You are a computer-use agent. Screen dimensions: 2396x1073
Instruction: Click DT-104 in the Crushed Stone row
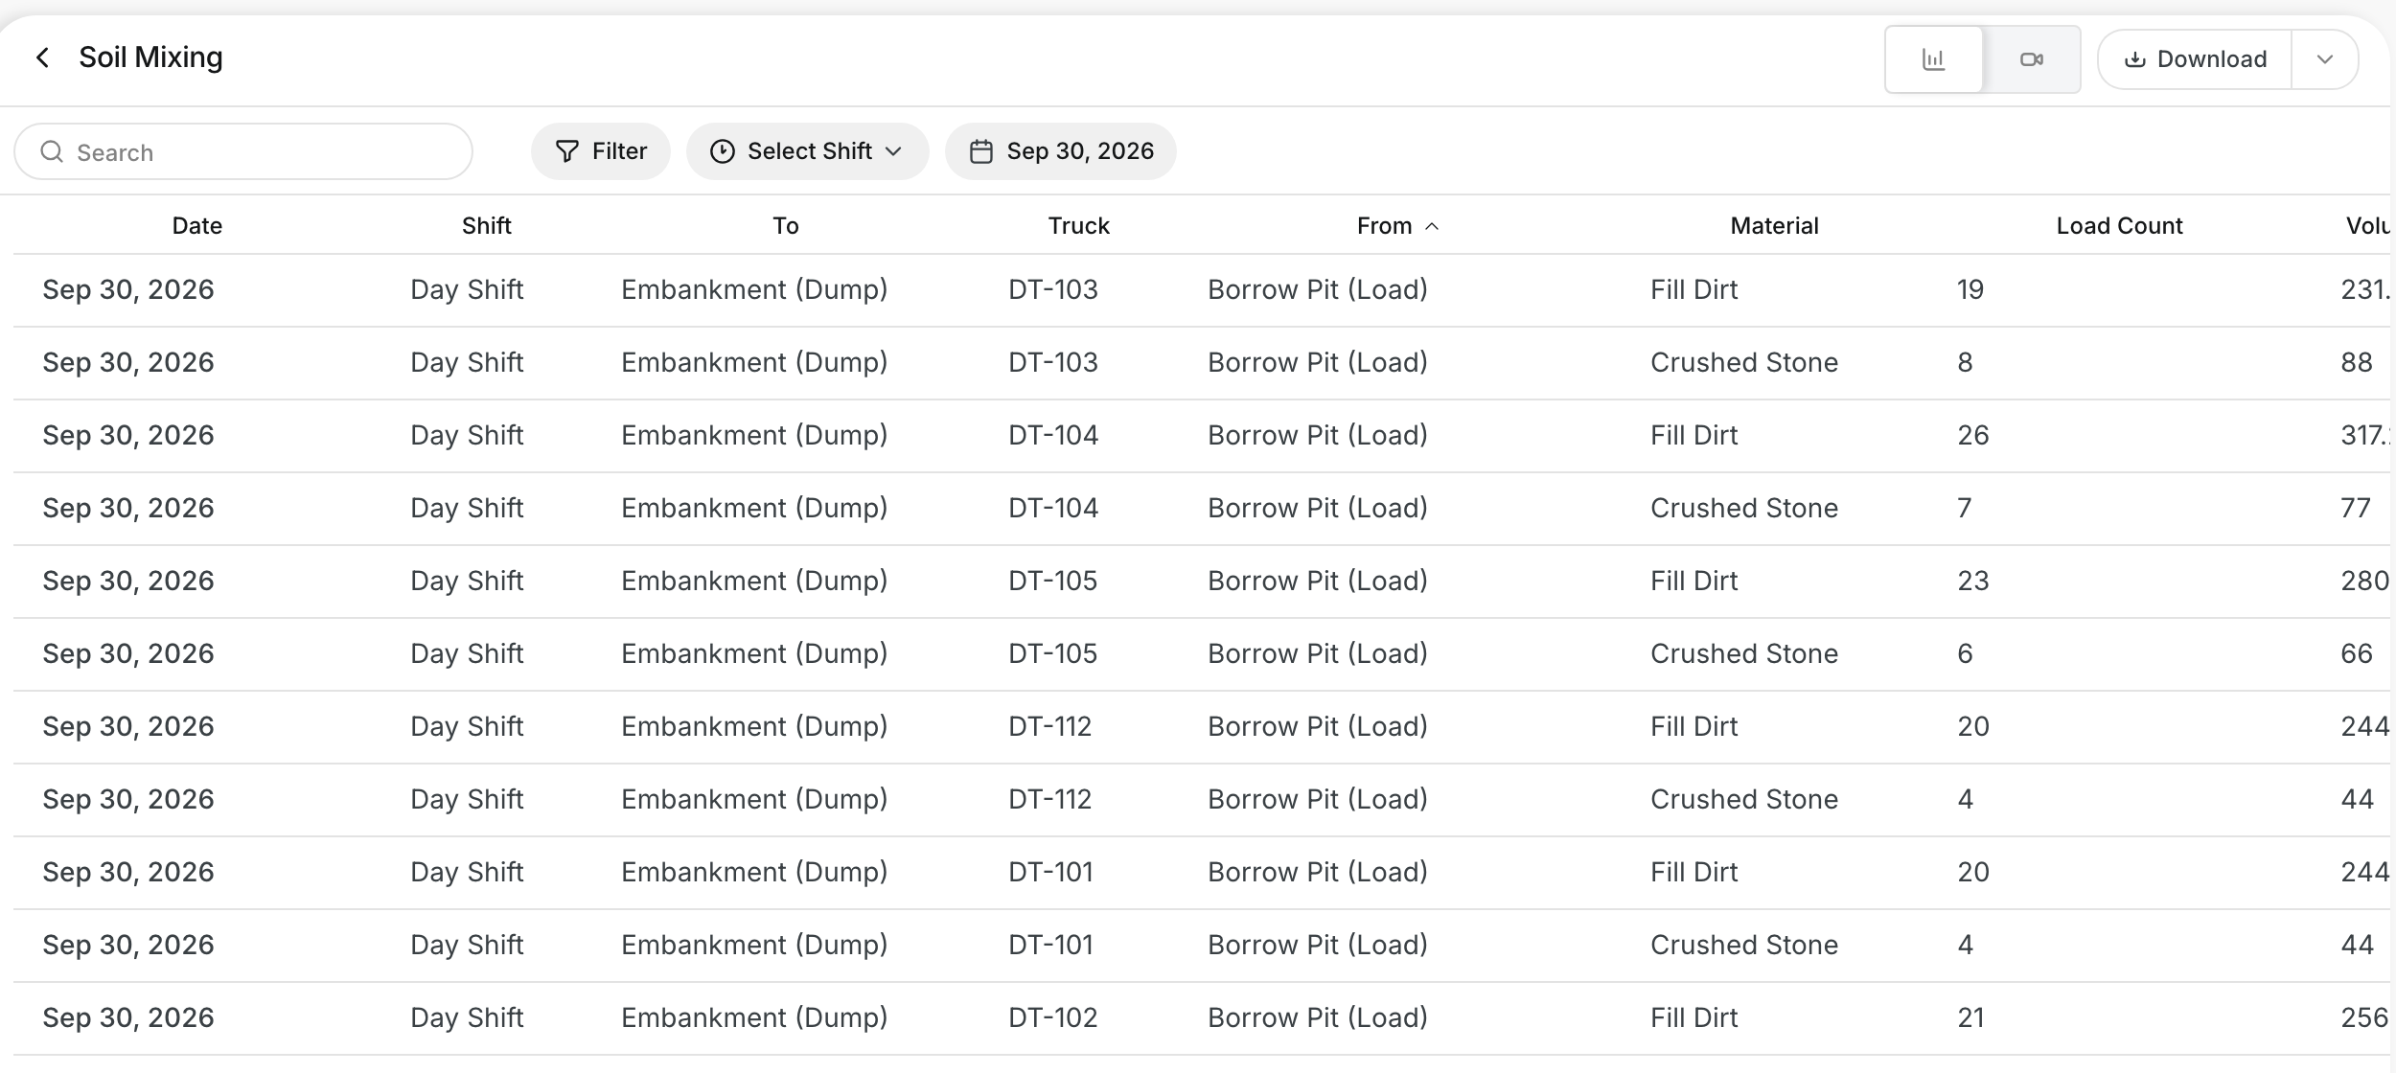pyautogui.click(x=1053, y=508)
